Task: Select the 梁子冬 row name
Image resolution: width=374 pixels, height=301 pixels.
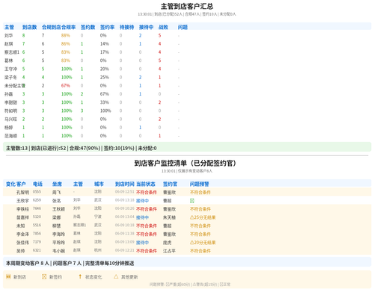Action: tap(10, 78)
